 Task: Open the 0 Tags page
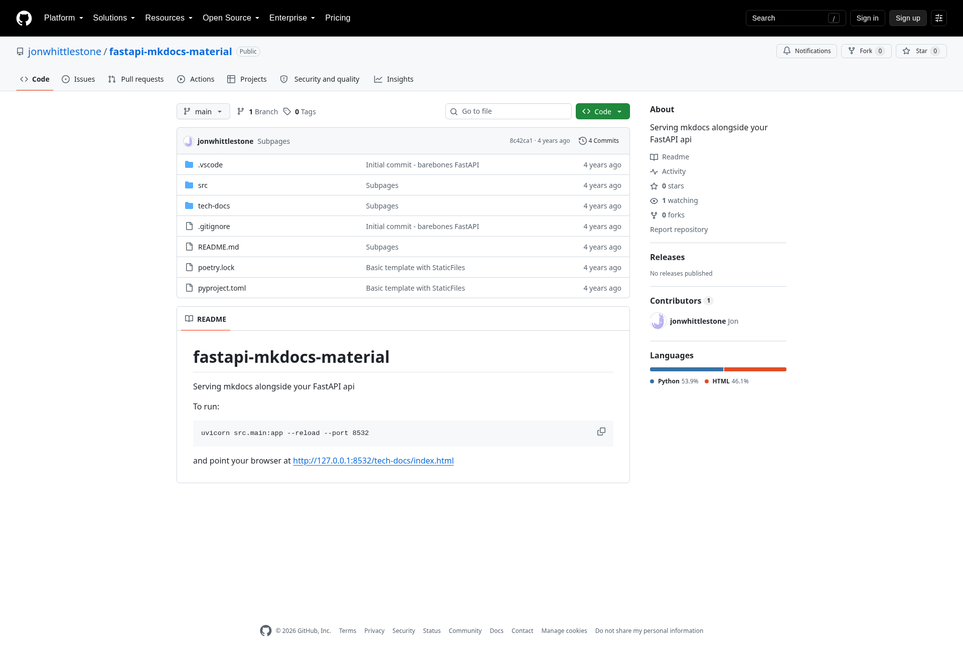[300, 112]
